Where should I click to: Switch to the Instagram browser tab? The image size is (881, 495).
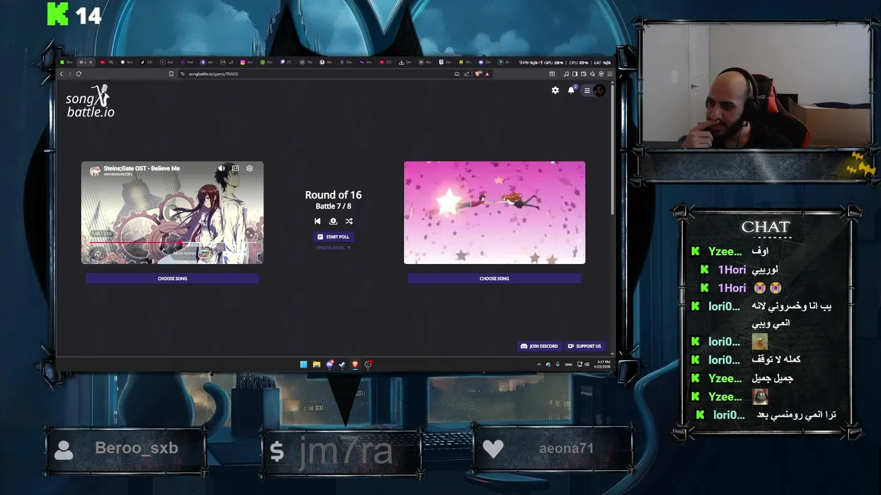246,62
